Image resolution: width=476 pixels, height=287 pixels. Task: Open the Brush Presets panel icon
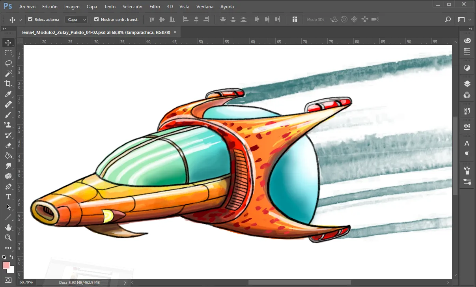tap(467, 170)
